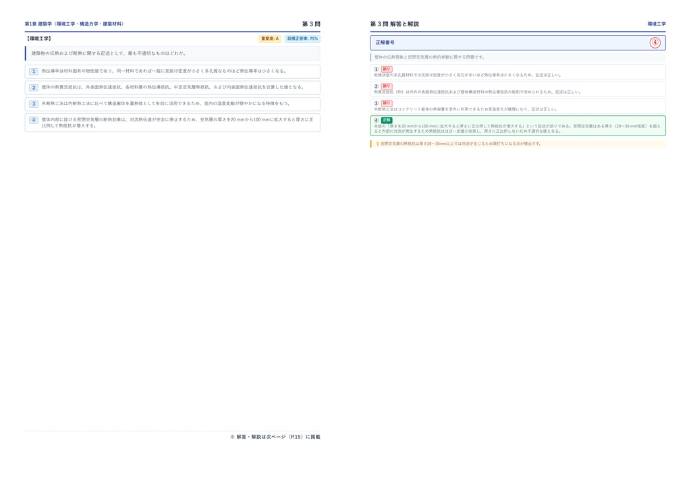This screenshot has height=488, width=691.
Task: Click footer note 解答・解説は次ページ（P.15）に掲載
Action: click(x=275, y=437)
